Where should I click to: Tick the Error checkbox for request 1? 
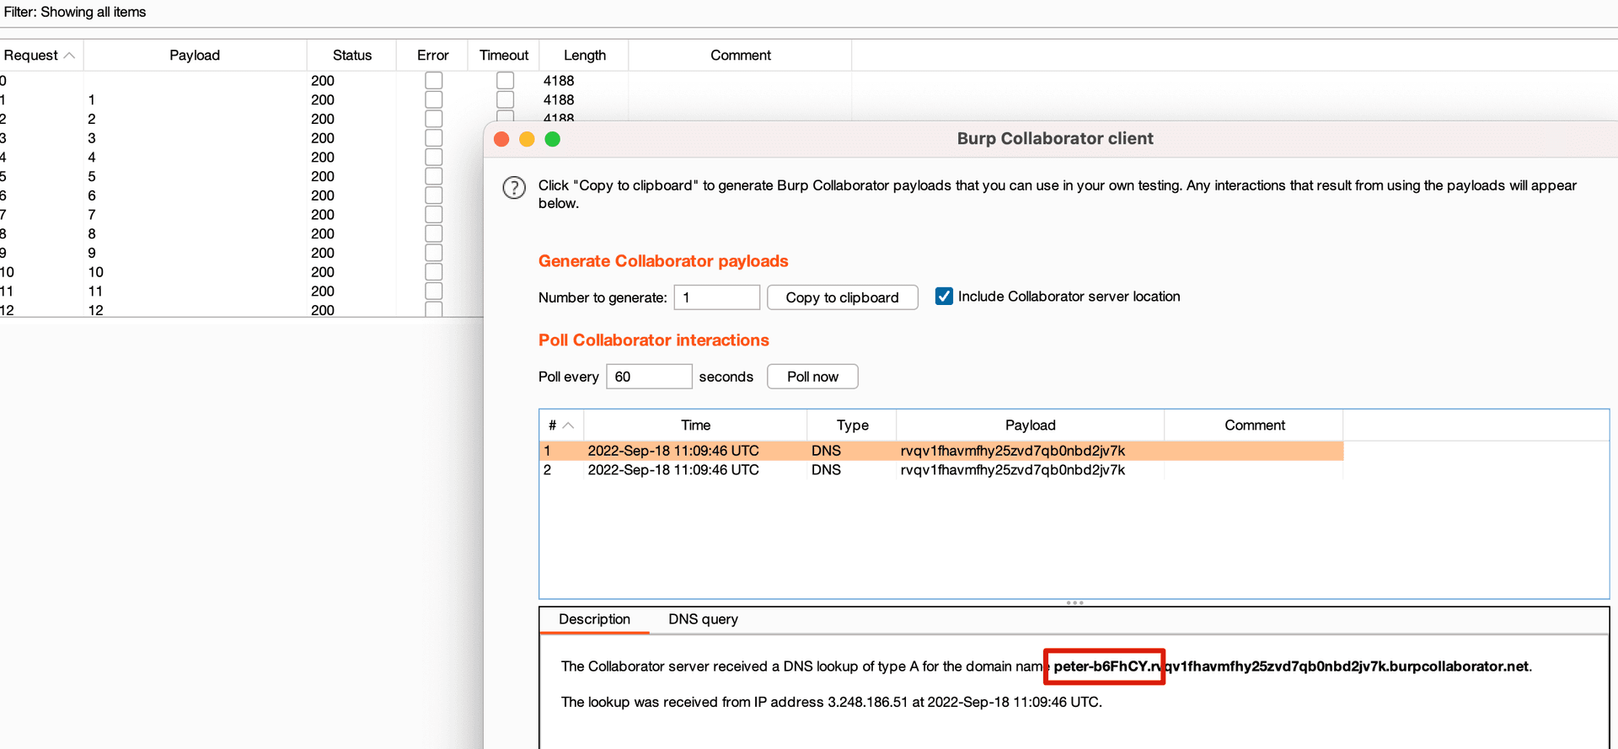[434, 99]
